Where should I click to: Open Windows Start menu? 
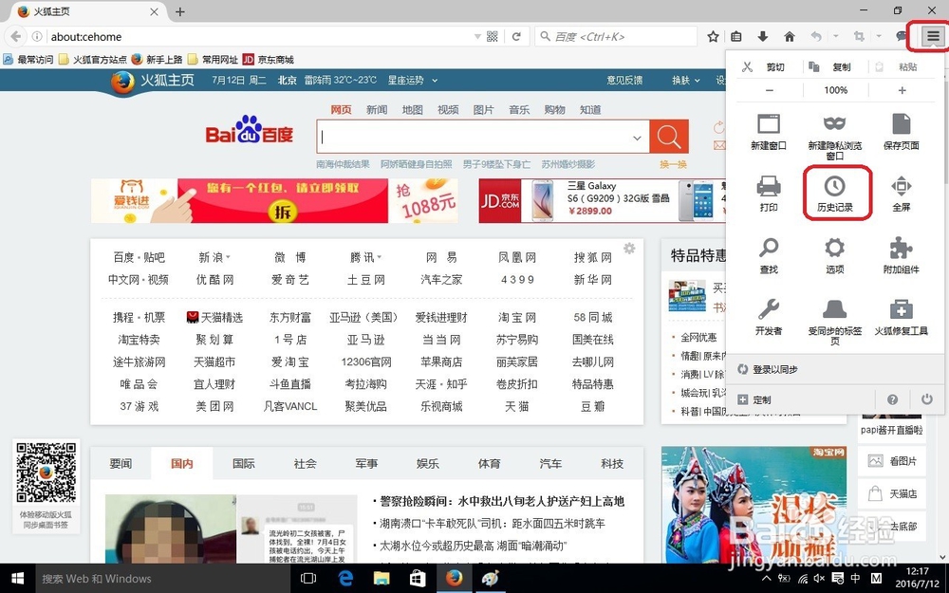[x=17, y=578]
